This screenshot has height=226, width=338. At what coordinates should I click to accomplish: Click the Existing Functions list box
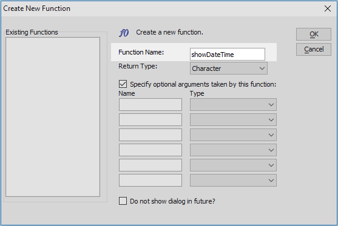(53, 117)
